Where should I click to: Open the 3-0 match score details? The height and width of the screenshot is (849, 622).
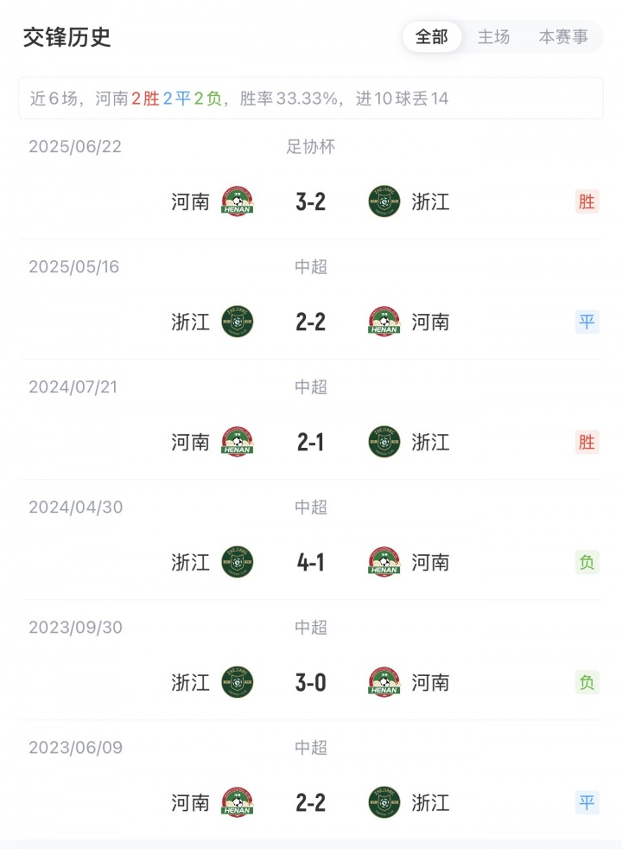click(311, 683)
